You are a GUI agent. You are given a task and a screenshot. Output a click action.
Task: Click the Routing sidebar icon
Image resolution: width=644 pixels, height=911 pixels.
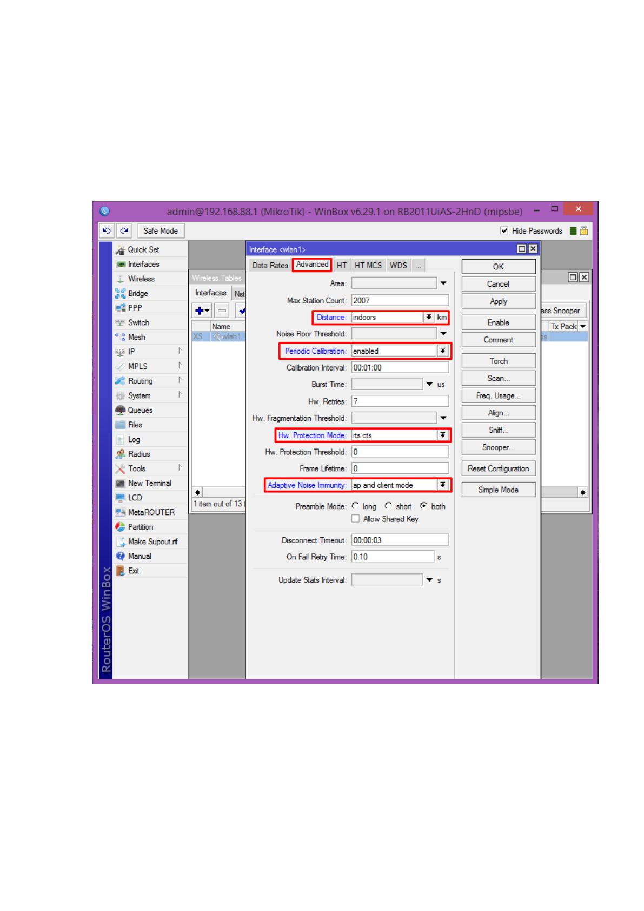[120, 381]
